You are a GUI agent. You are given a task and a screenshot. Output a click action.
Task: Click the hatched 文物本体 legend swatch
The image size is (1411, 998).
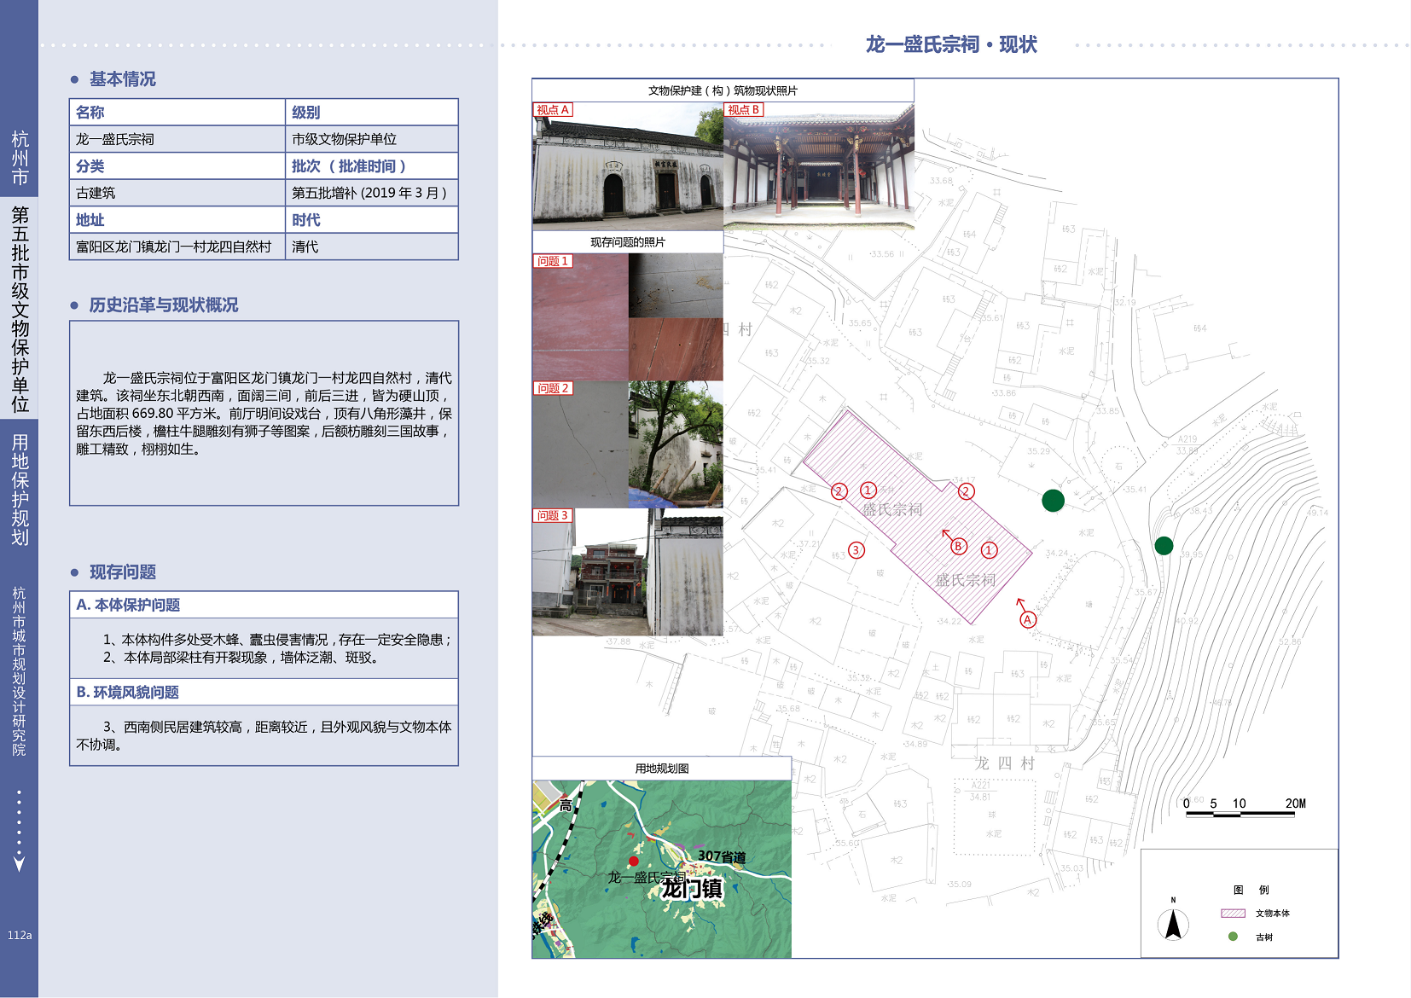click(1233, 913)
